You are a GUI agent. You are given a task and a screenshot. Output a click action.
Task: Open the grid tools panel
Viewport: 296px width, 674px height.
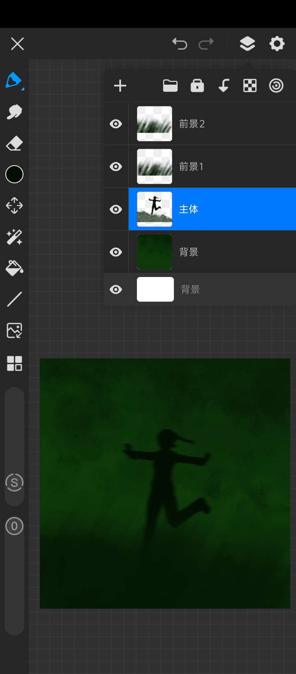tap(14, 363)
